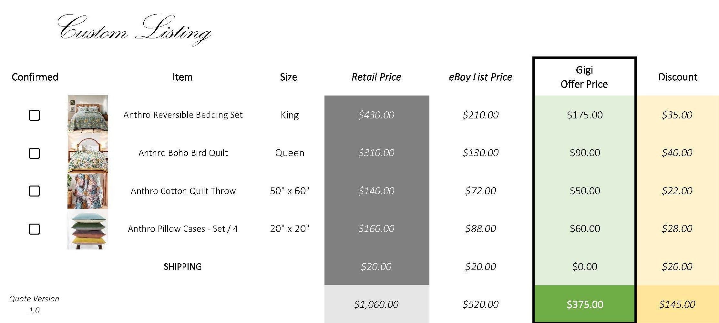Click the Boho Bird Quilt product photo
The width and height of the screenshot is (719, 323).
(x=88, y=153)
